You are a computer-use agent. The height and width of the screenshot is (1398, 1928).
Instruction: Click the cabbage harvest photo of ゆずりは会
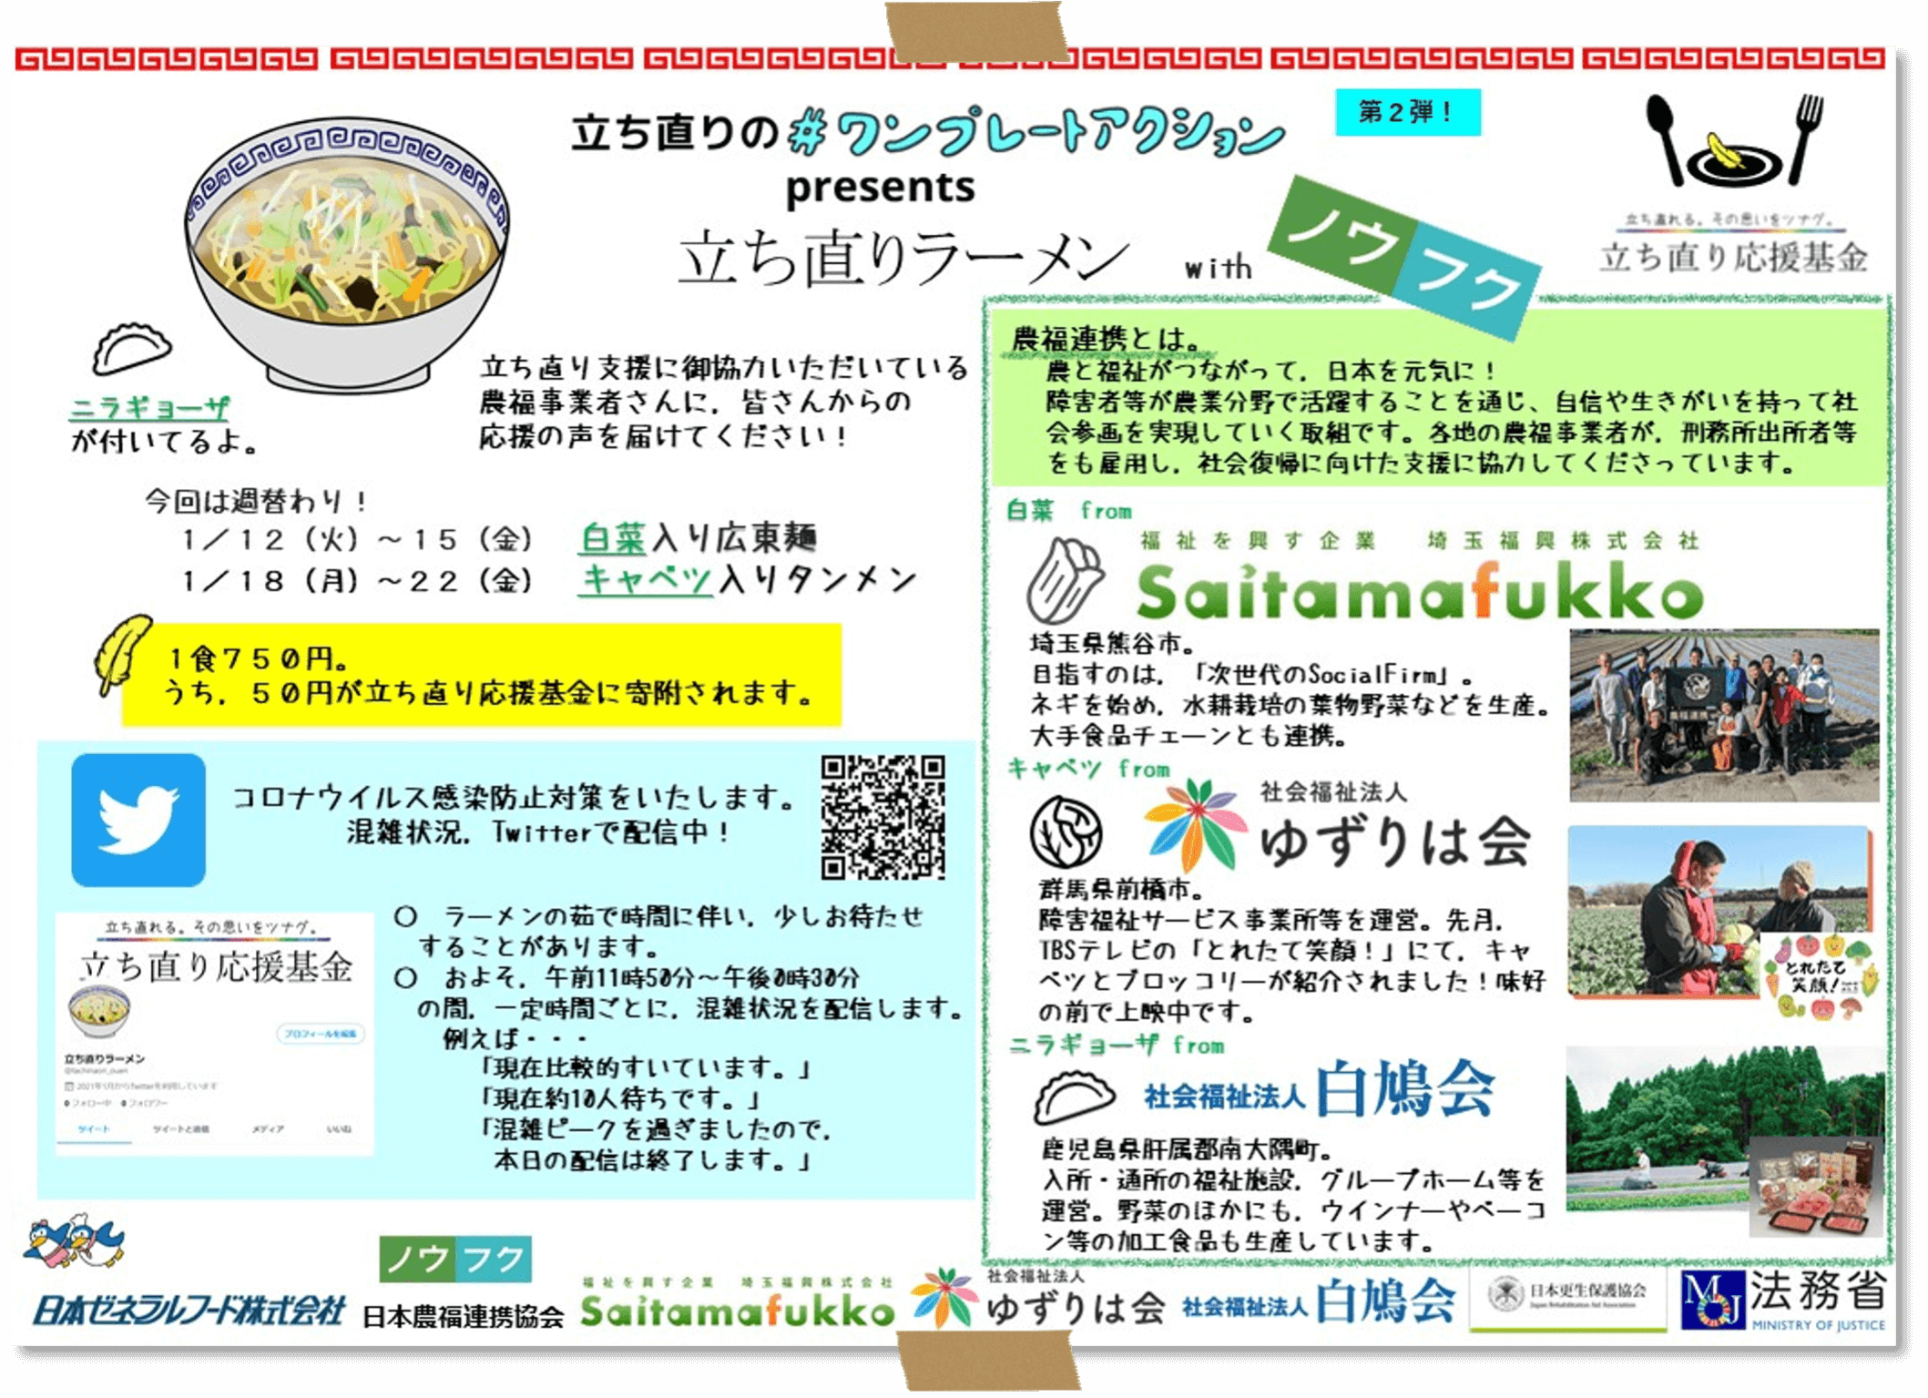1719,912
